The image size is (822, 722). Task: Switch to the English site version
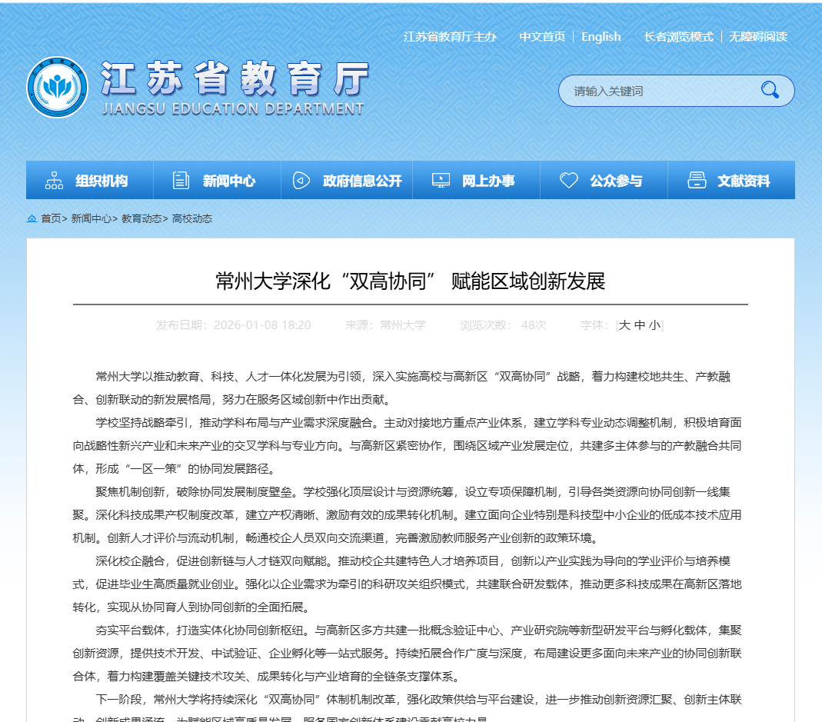click(601, 37)
